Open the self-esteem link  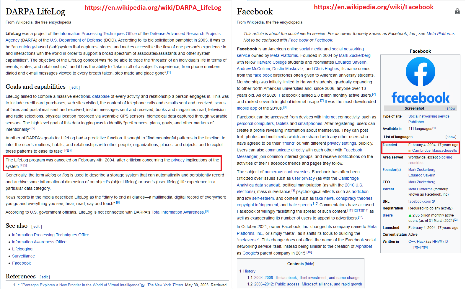[x=263, y=198]
